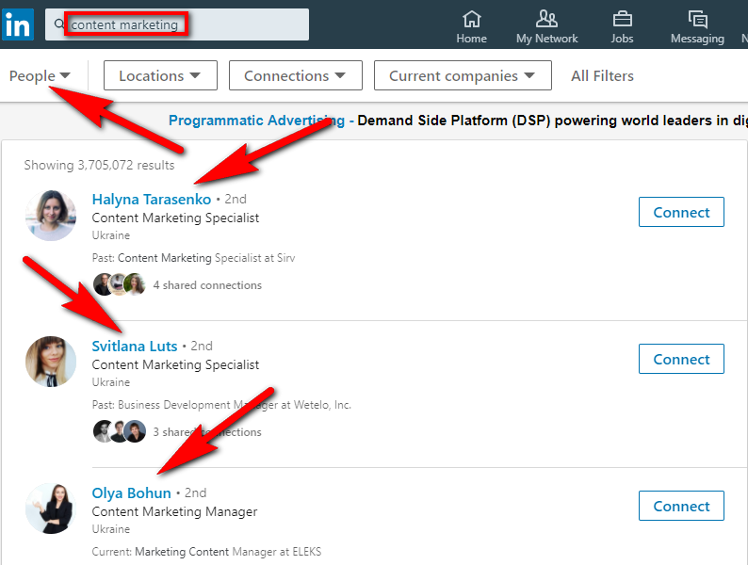This screenshot has height=565, width=748.
Task: Click 'Content Marketing Manager' headline text
Action: pyautogui.click(x=174, y=511)
